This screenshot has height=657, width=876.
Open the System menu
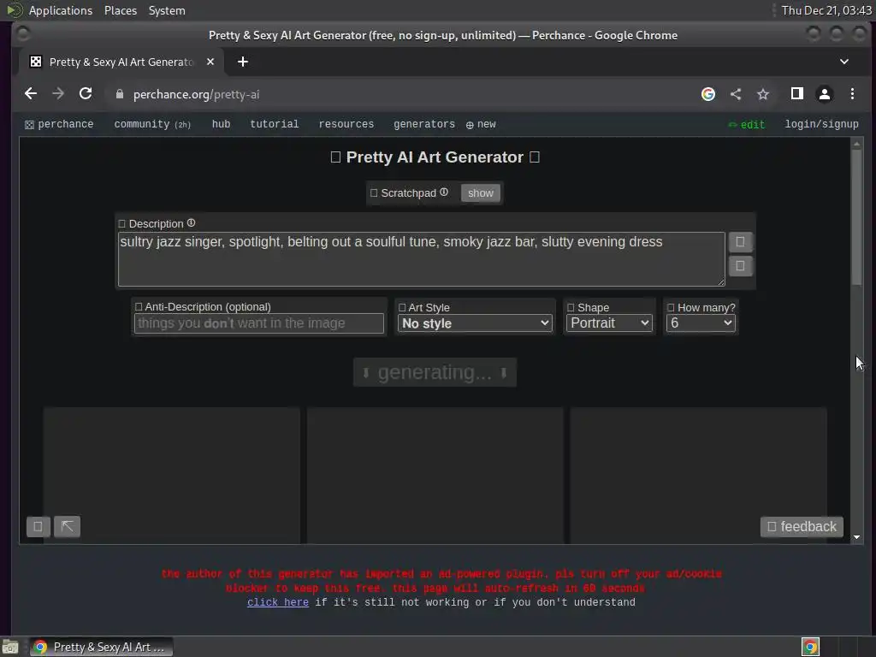click(167, 10)
